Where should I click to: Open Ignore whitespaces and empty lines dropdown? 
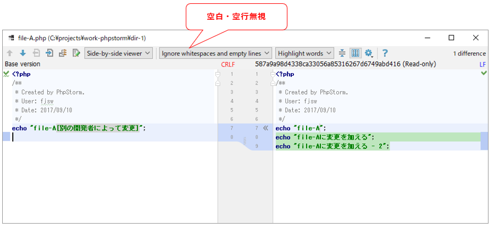[215, 53]
